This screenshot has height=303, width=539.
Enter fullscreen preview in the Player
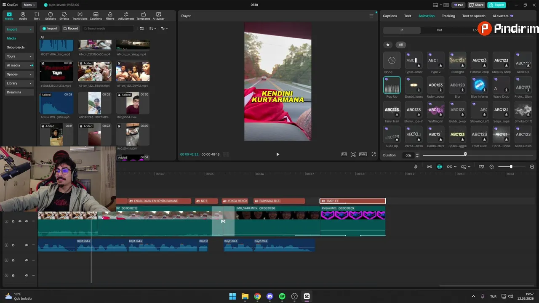tap(374, 154)
